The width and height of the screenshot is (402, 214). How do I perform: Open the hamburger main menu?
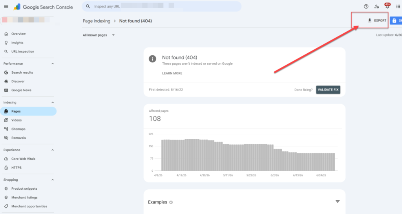click(x=6, y=6)
